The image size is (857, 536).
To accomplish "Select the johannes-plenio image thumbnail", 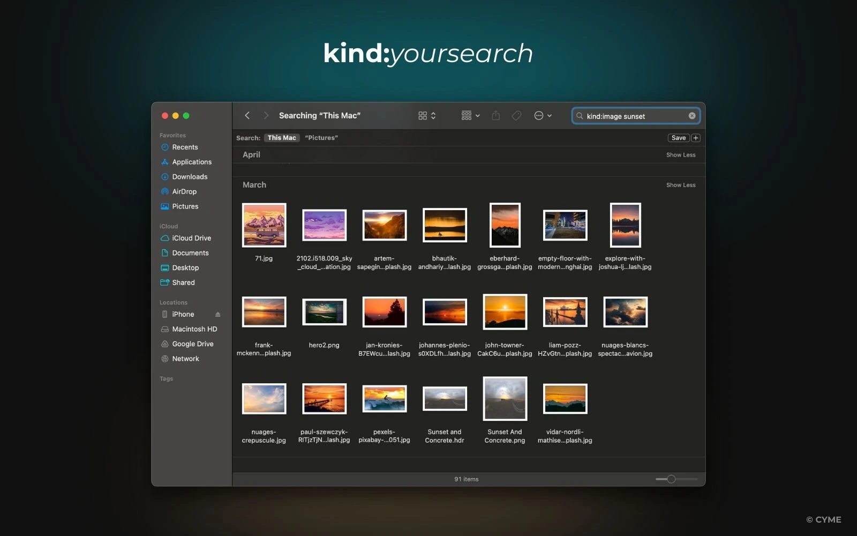I will (445, 312).
